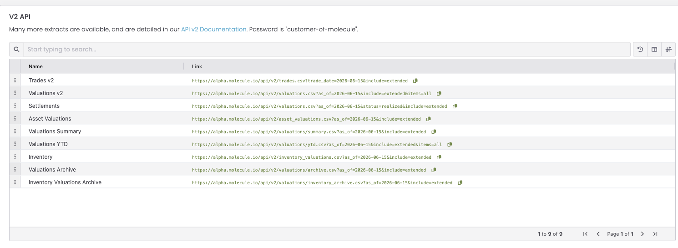Open row menu for Valuations Archive
Screen dimensions: 678x248
[x=15, y=169]
